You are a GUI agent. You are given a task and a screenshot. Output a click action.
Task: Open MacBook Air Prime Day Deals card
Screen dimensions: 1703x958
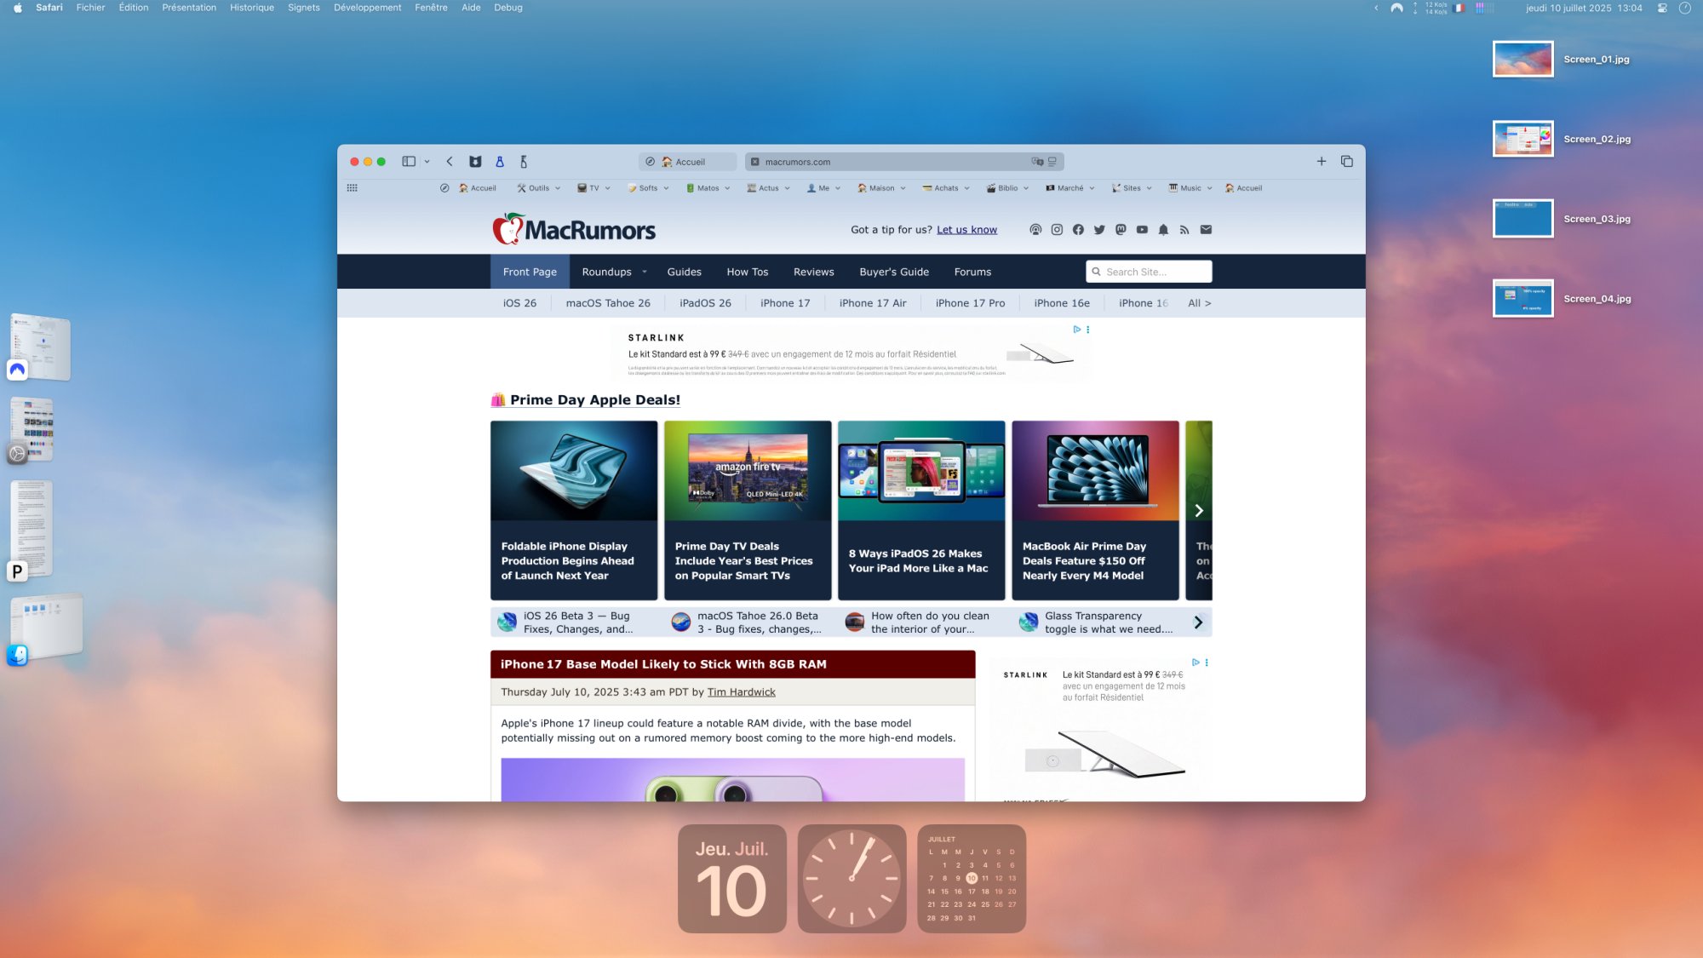pos(1095,510)
